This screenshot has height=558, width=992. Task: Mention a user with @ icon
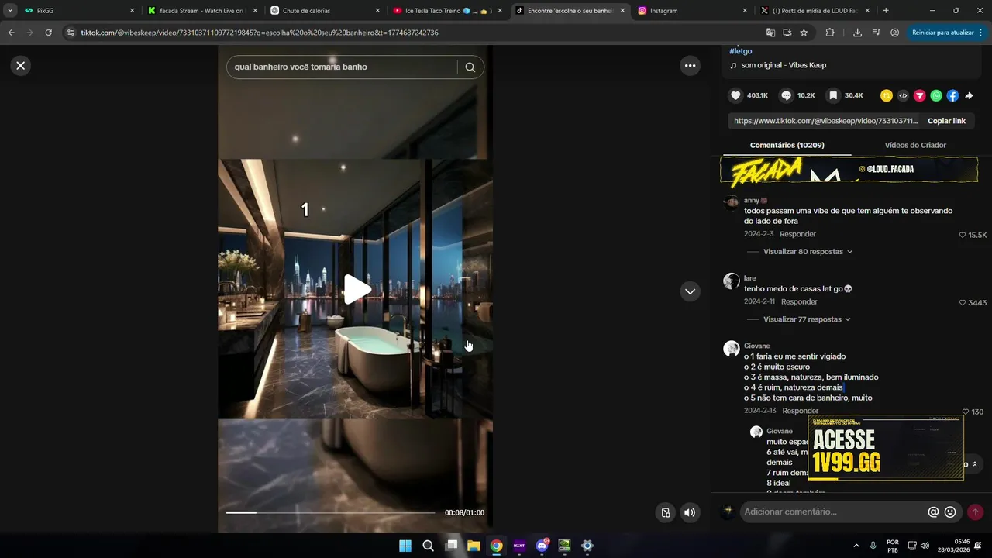click(x=933, y=512)
